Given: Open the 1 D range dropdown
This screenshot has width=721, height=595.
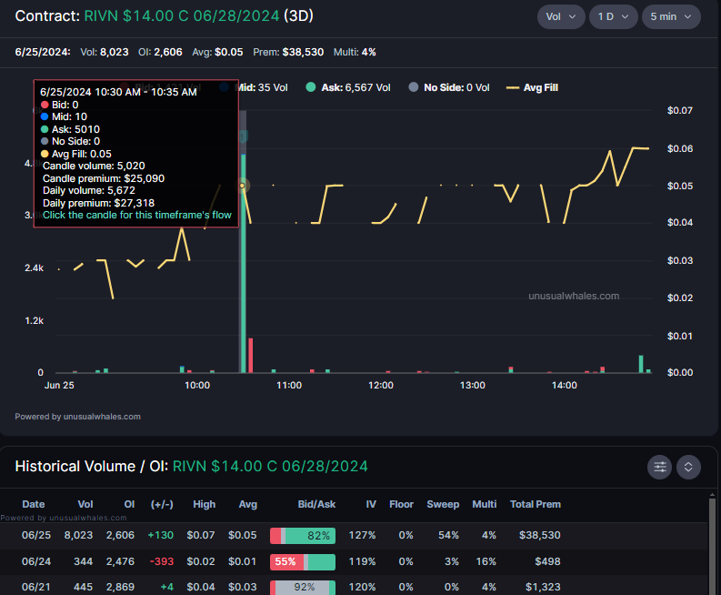Looking at the screenshot, I should [x=613, y=17].
